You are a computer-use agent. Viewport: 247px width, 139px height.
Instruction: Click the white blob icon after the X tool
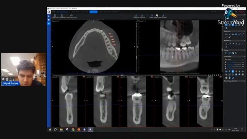click(x=157, y=15)
